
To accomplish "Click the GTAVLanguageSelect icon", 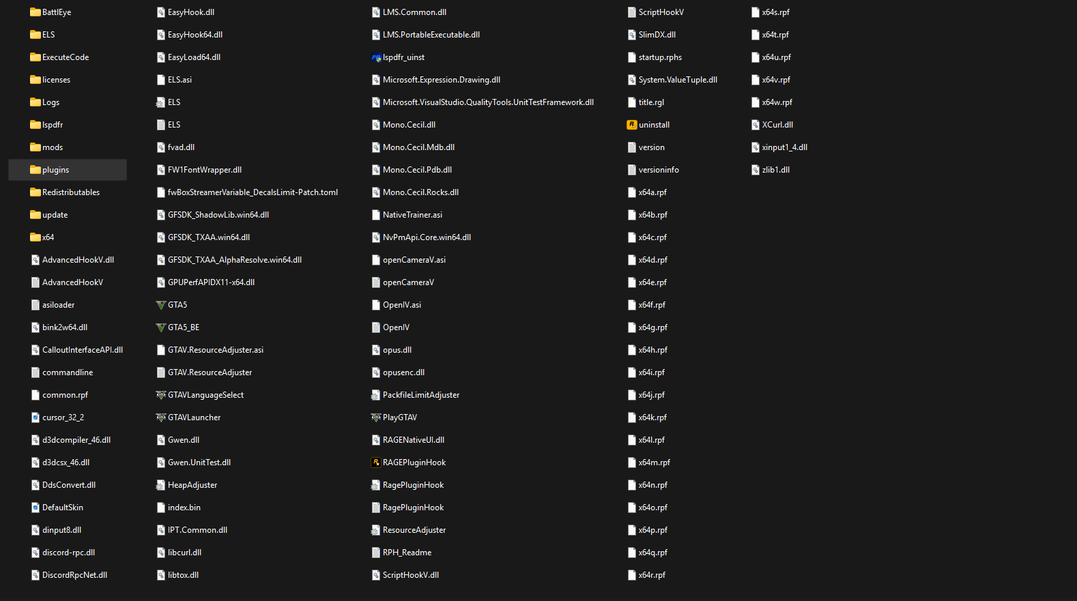I will [161, 395].
